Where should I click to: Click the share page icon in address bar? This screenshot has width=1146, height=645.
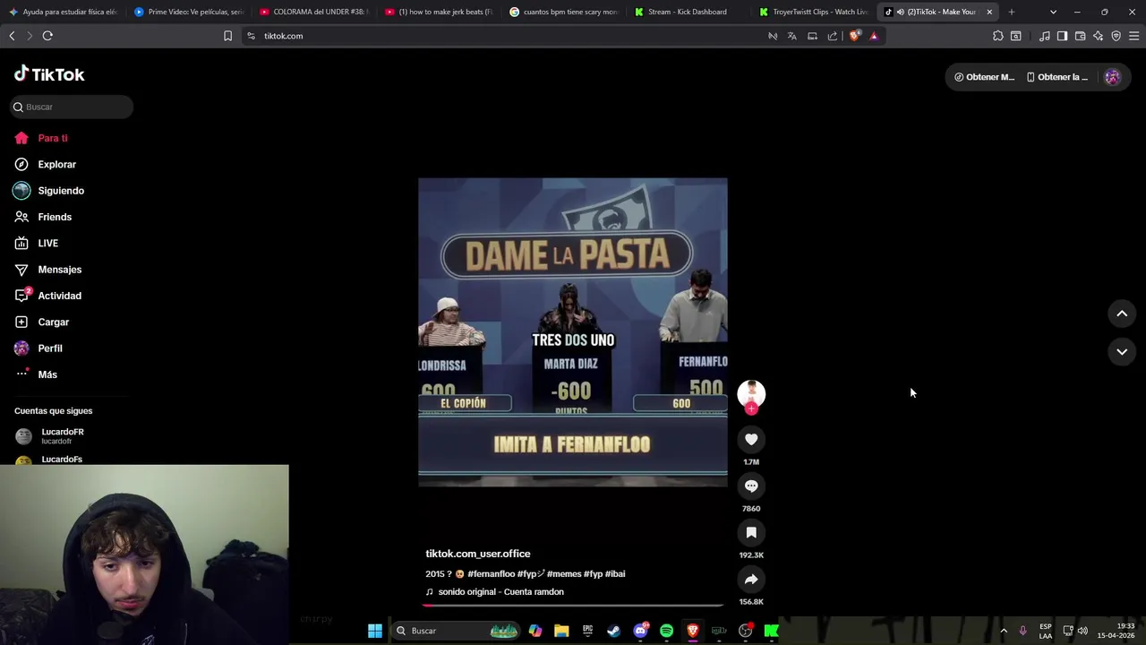[833, 36]
